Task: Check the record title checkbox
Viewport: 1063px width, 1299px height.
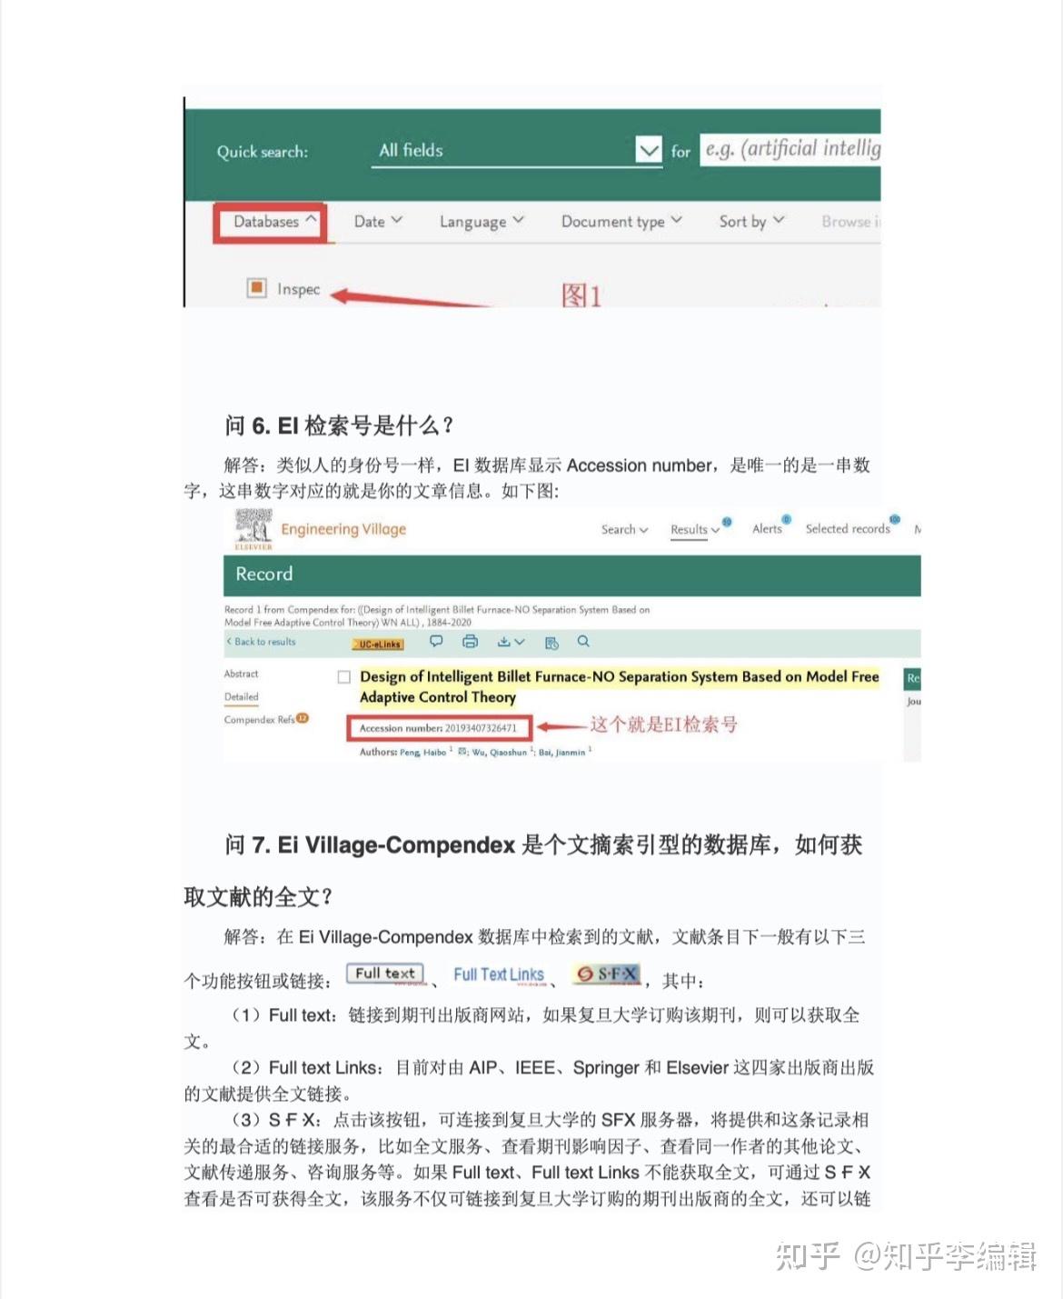Action: point(344,677)
